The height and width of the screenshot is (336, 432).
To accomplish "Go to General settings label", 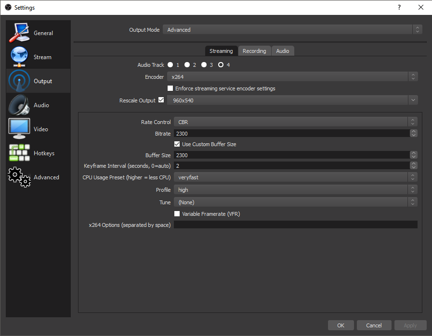I will pyautogui.click(x=43, y=33).
